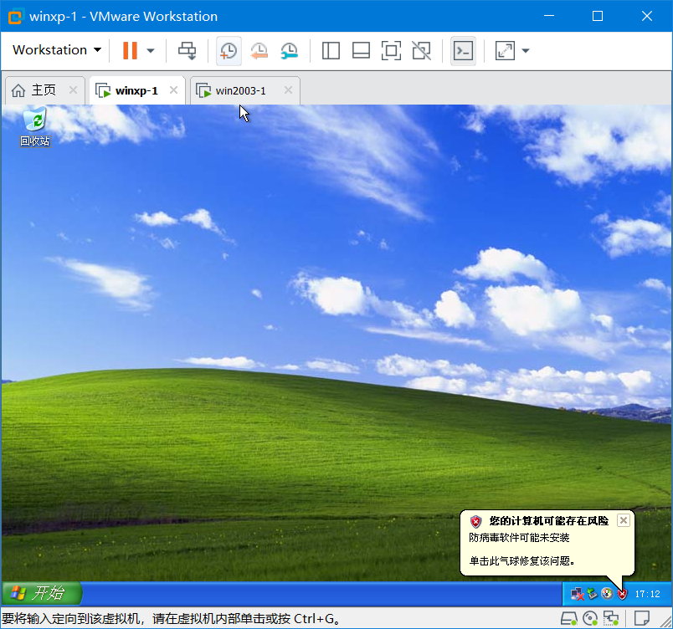Click the 您的计算机可能存在风险 balloon message

tap(549, 521)
